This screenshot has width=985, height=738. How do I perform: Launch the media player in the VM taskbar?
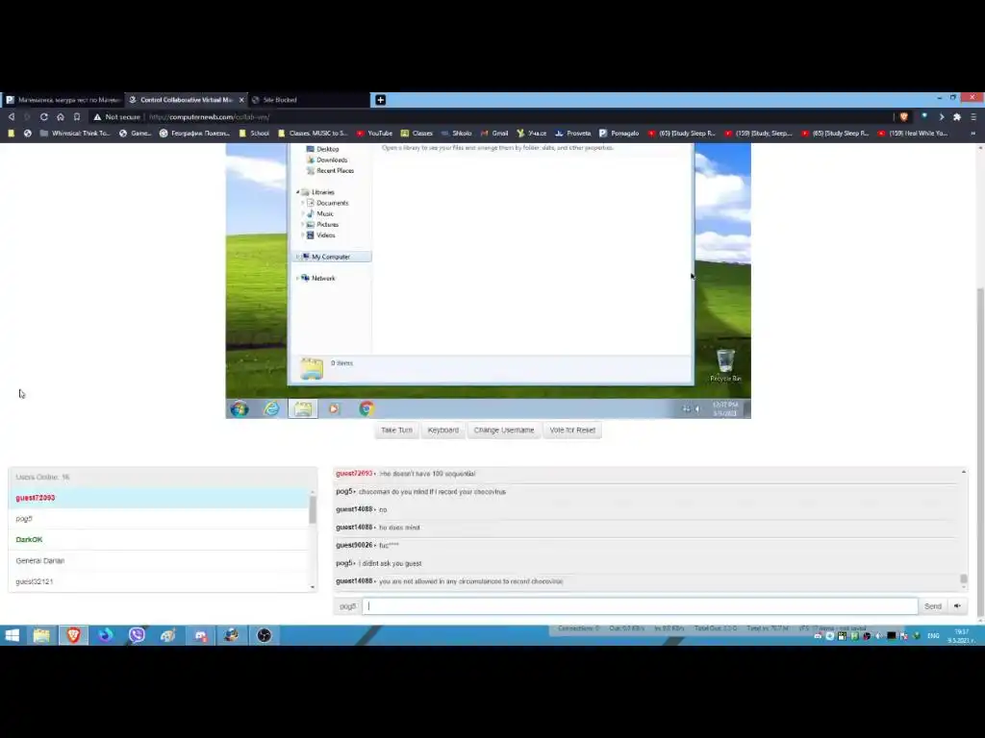point(334,409)
